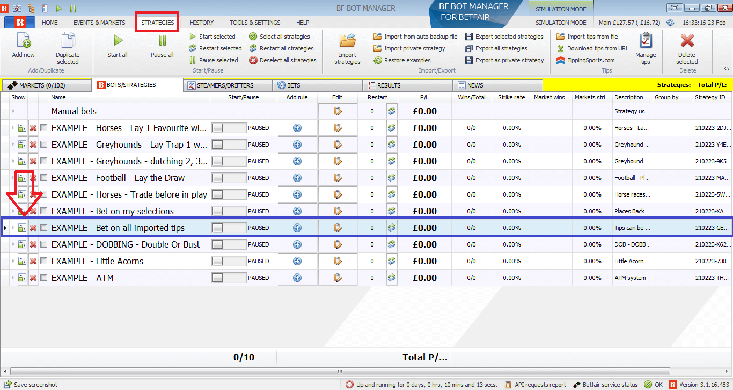
Task: Start all strategies with green play icon
Action: point(118,41)
